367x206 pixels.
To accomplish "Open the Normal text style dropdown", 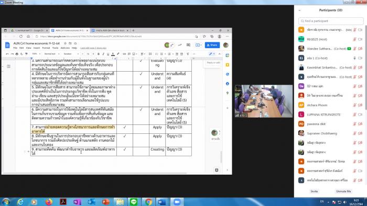I will (52, 54).
